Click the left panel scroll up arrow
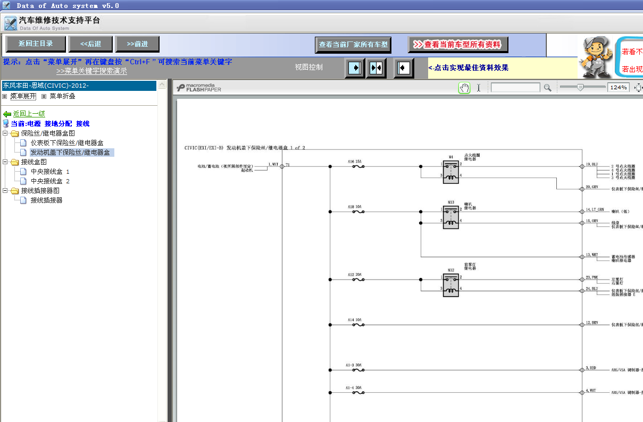The width and height of the screenshot is (643, 422). 162,85
